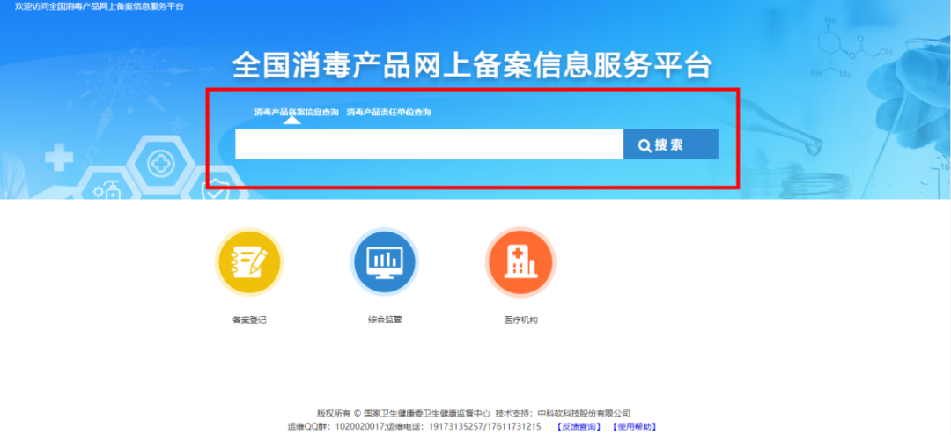This screenshot has height=435, width=951.
Task: Click the 运维电话 phone number text
Action: (485, 426)
